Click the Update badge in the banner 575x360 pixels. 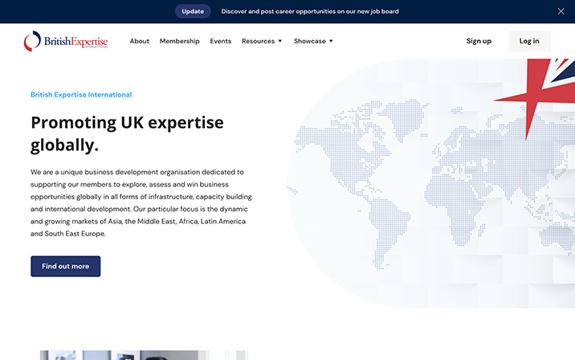(x=193, y=11)
